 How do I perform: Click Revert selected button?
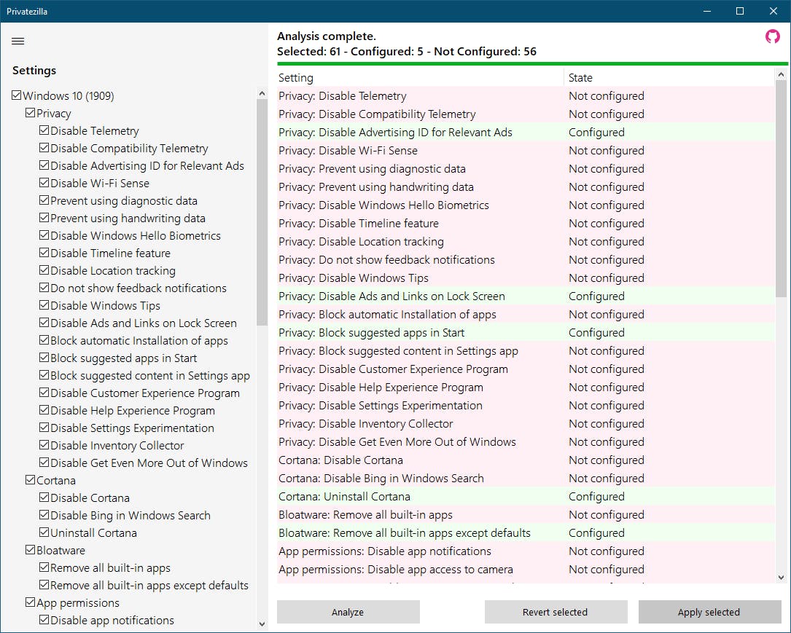[x=556, y=612]
